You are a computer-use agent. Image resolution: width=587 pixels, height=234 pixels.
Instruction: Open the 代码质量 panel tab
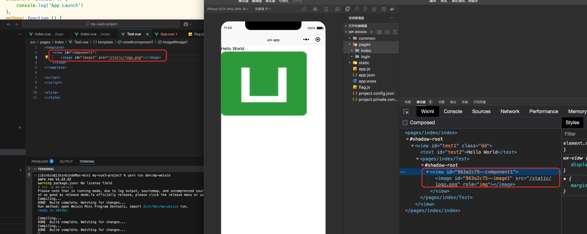tap(479, 102)
